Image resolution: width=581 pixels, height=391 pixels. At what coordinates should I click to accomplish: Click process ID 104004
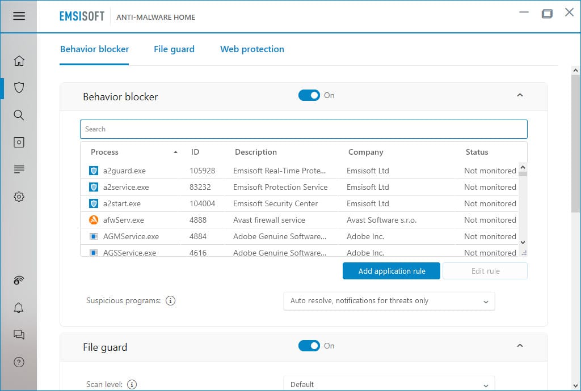pyautogui.click(x=203, y=203)
